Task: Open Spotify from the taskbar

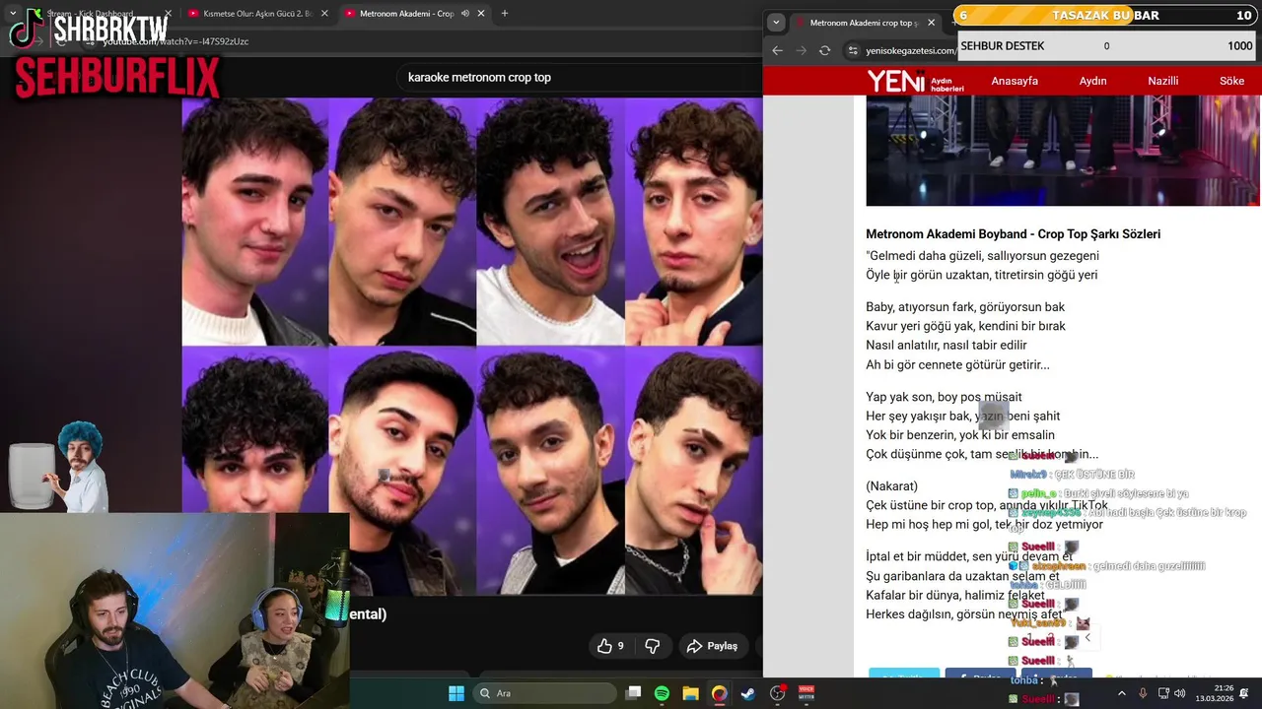Action: [x=662, y=693]
